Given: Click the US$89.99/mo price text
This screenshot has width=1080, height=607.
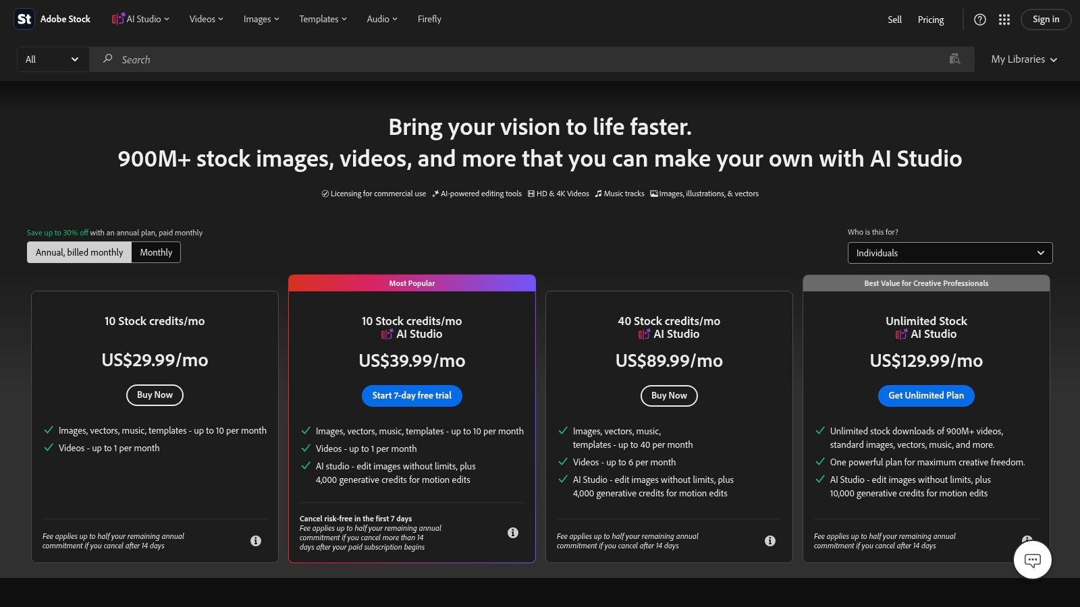Looking at the screenshot, I should 669,361.
